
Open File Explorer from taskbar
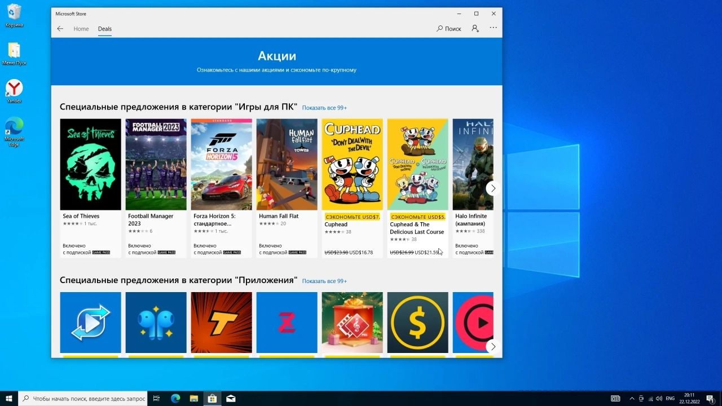(x=193, y=399)
